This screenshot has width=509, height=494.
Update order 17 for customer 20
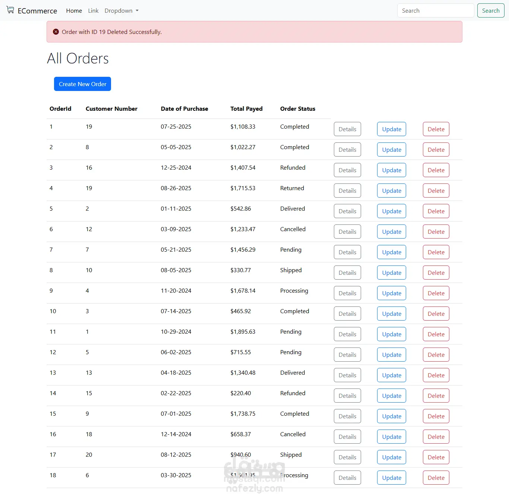coord(392,457)
